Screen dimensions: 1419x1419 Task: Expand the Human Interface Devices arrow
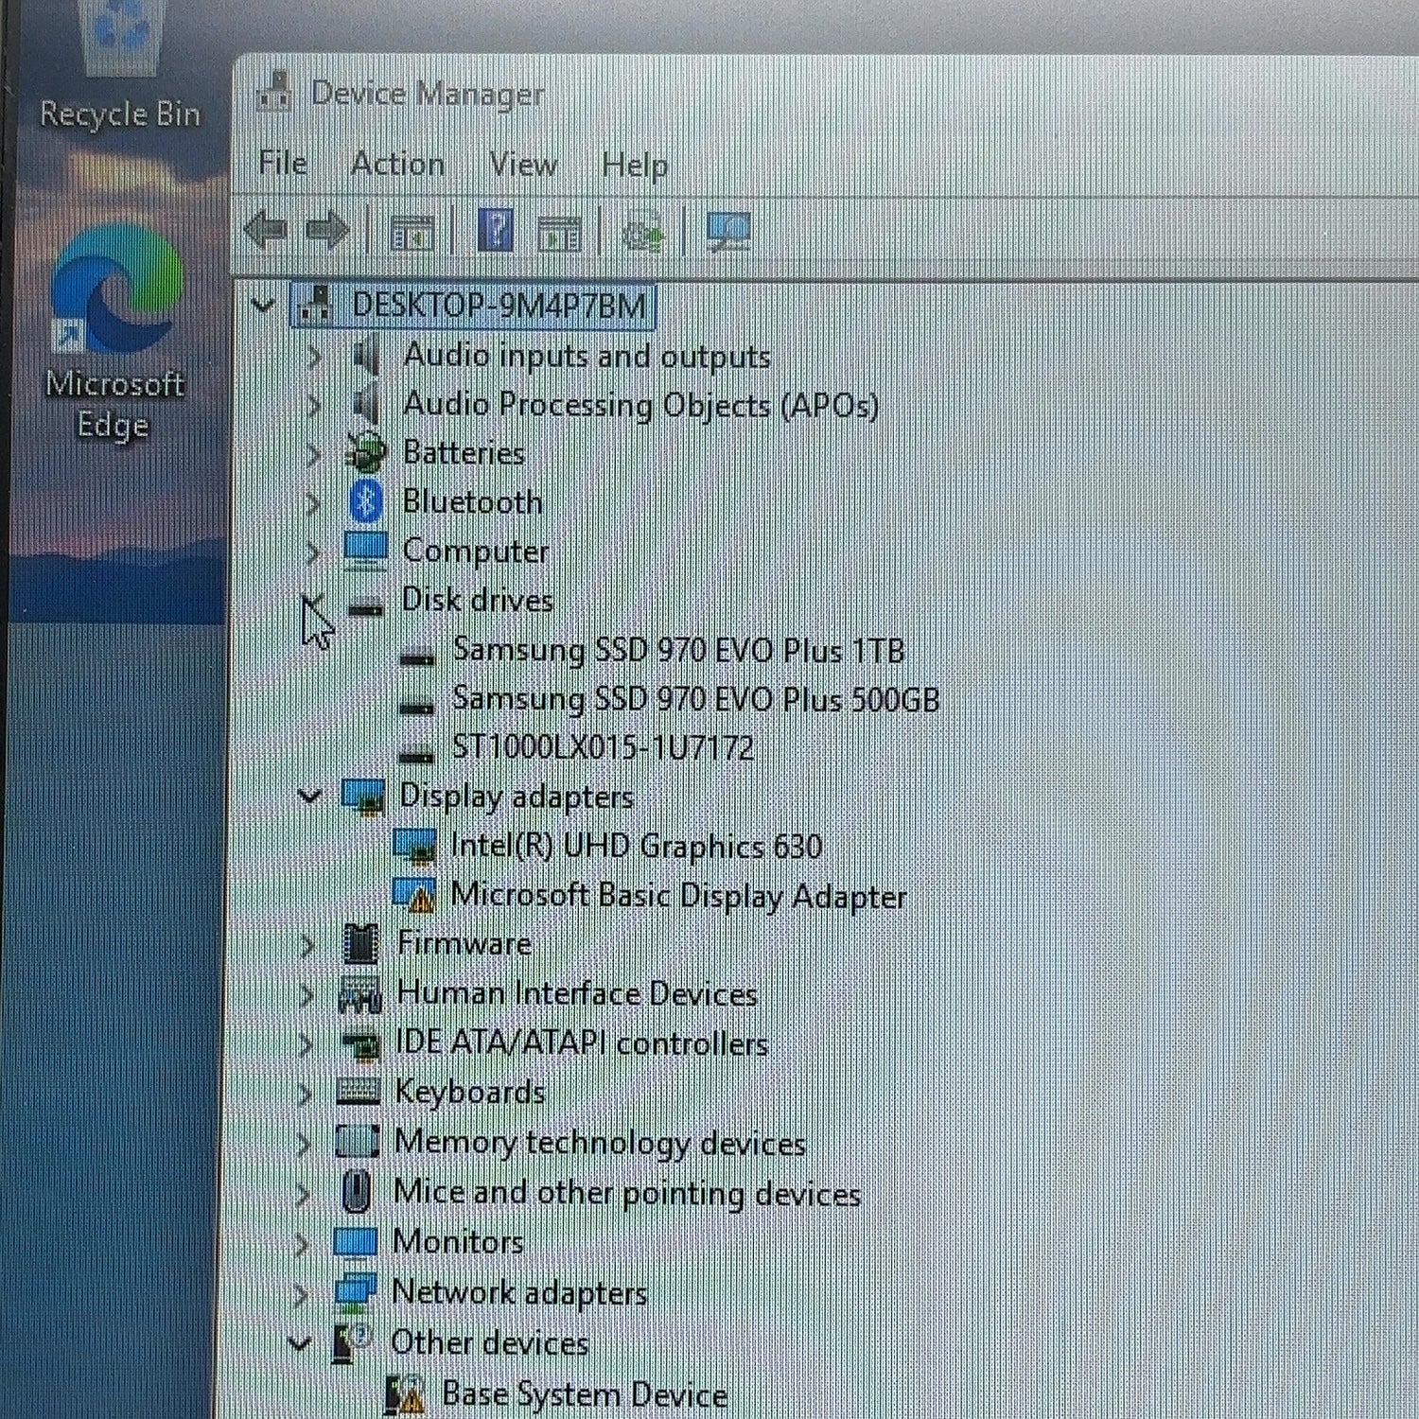307,994
